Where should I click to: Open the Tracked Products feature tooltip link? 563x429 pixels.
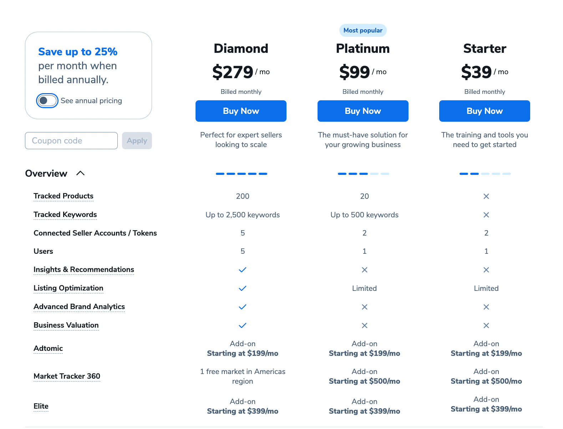pyautogui.click(x=64, y=196)
